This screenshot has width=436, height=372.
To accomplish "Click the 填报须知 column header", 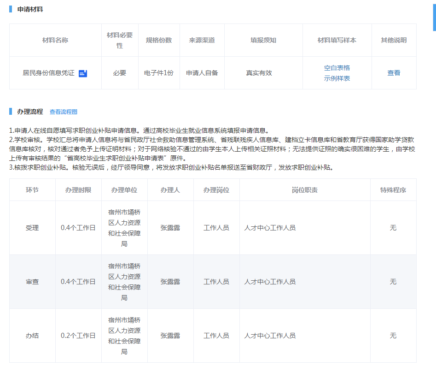I will [x=263, y=40].
